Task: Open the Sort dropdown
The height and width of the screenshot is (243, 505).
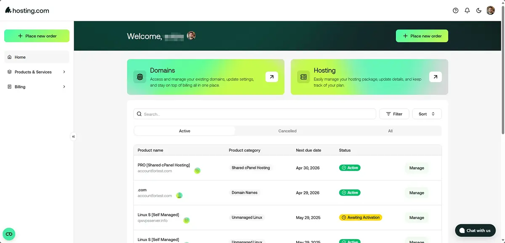Action: (x=426, y=114)
